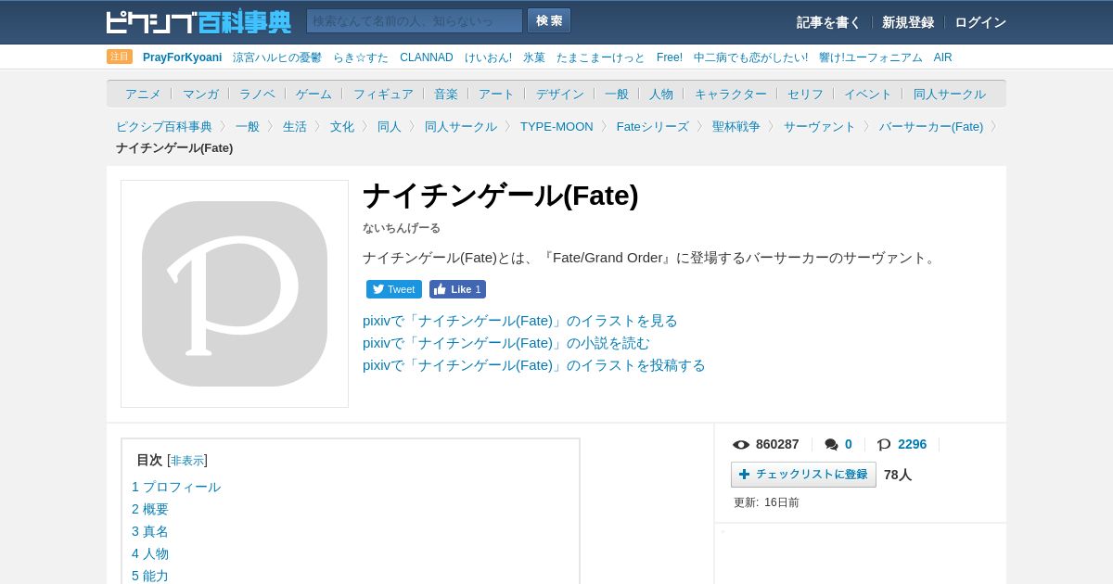Open 記事を書く to write an article
Image resolution: width=1113 pixels, height=584 pixels.
pyautogui.click(x=828, y=22)
